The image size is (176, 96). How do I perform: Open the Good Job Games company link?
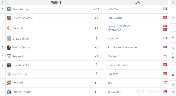118,65
